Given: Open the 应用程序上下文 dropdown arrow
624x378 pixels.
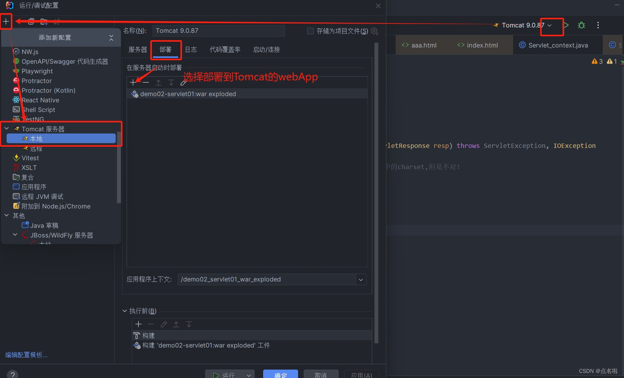Looking at the screenshot, I should (361, 280).
